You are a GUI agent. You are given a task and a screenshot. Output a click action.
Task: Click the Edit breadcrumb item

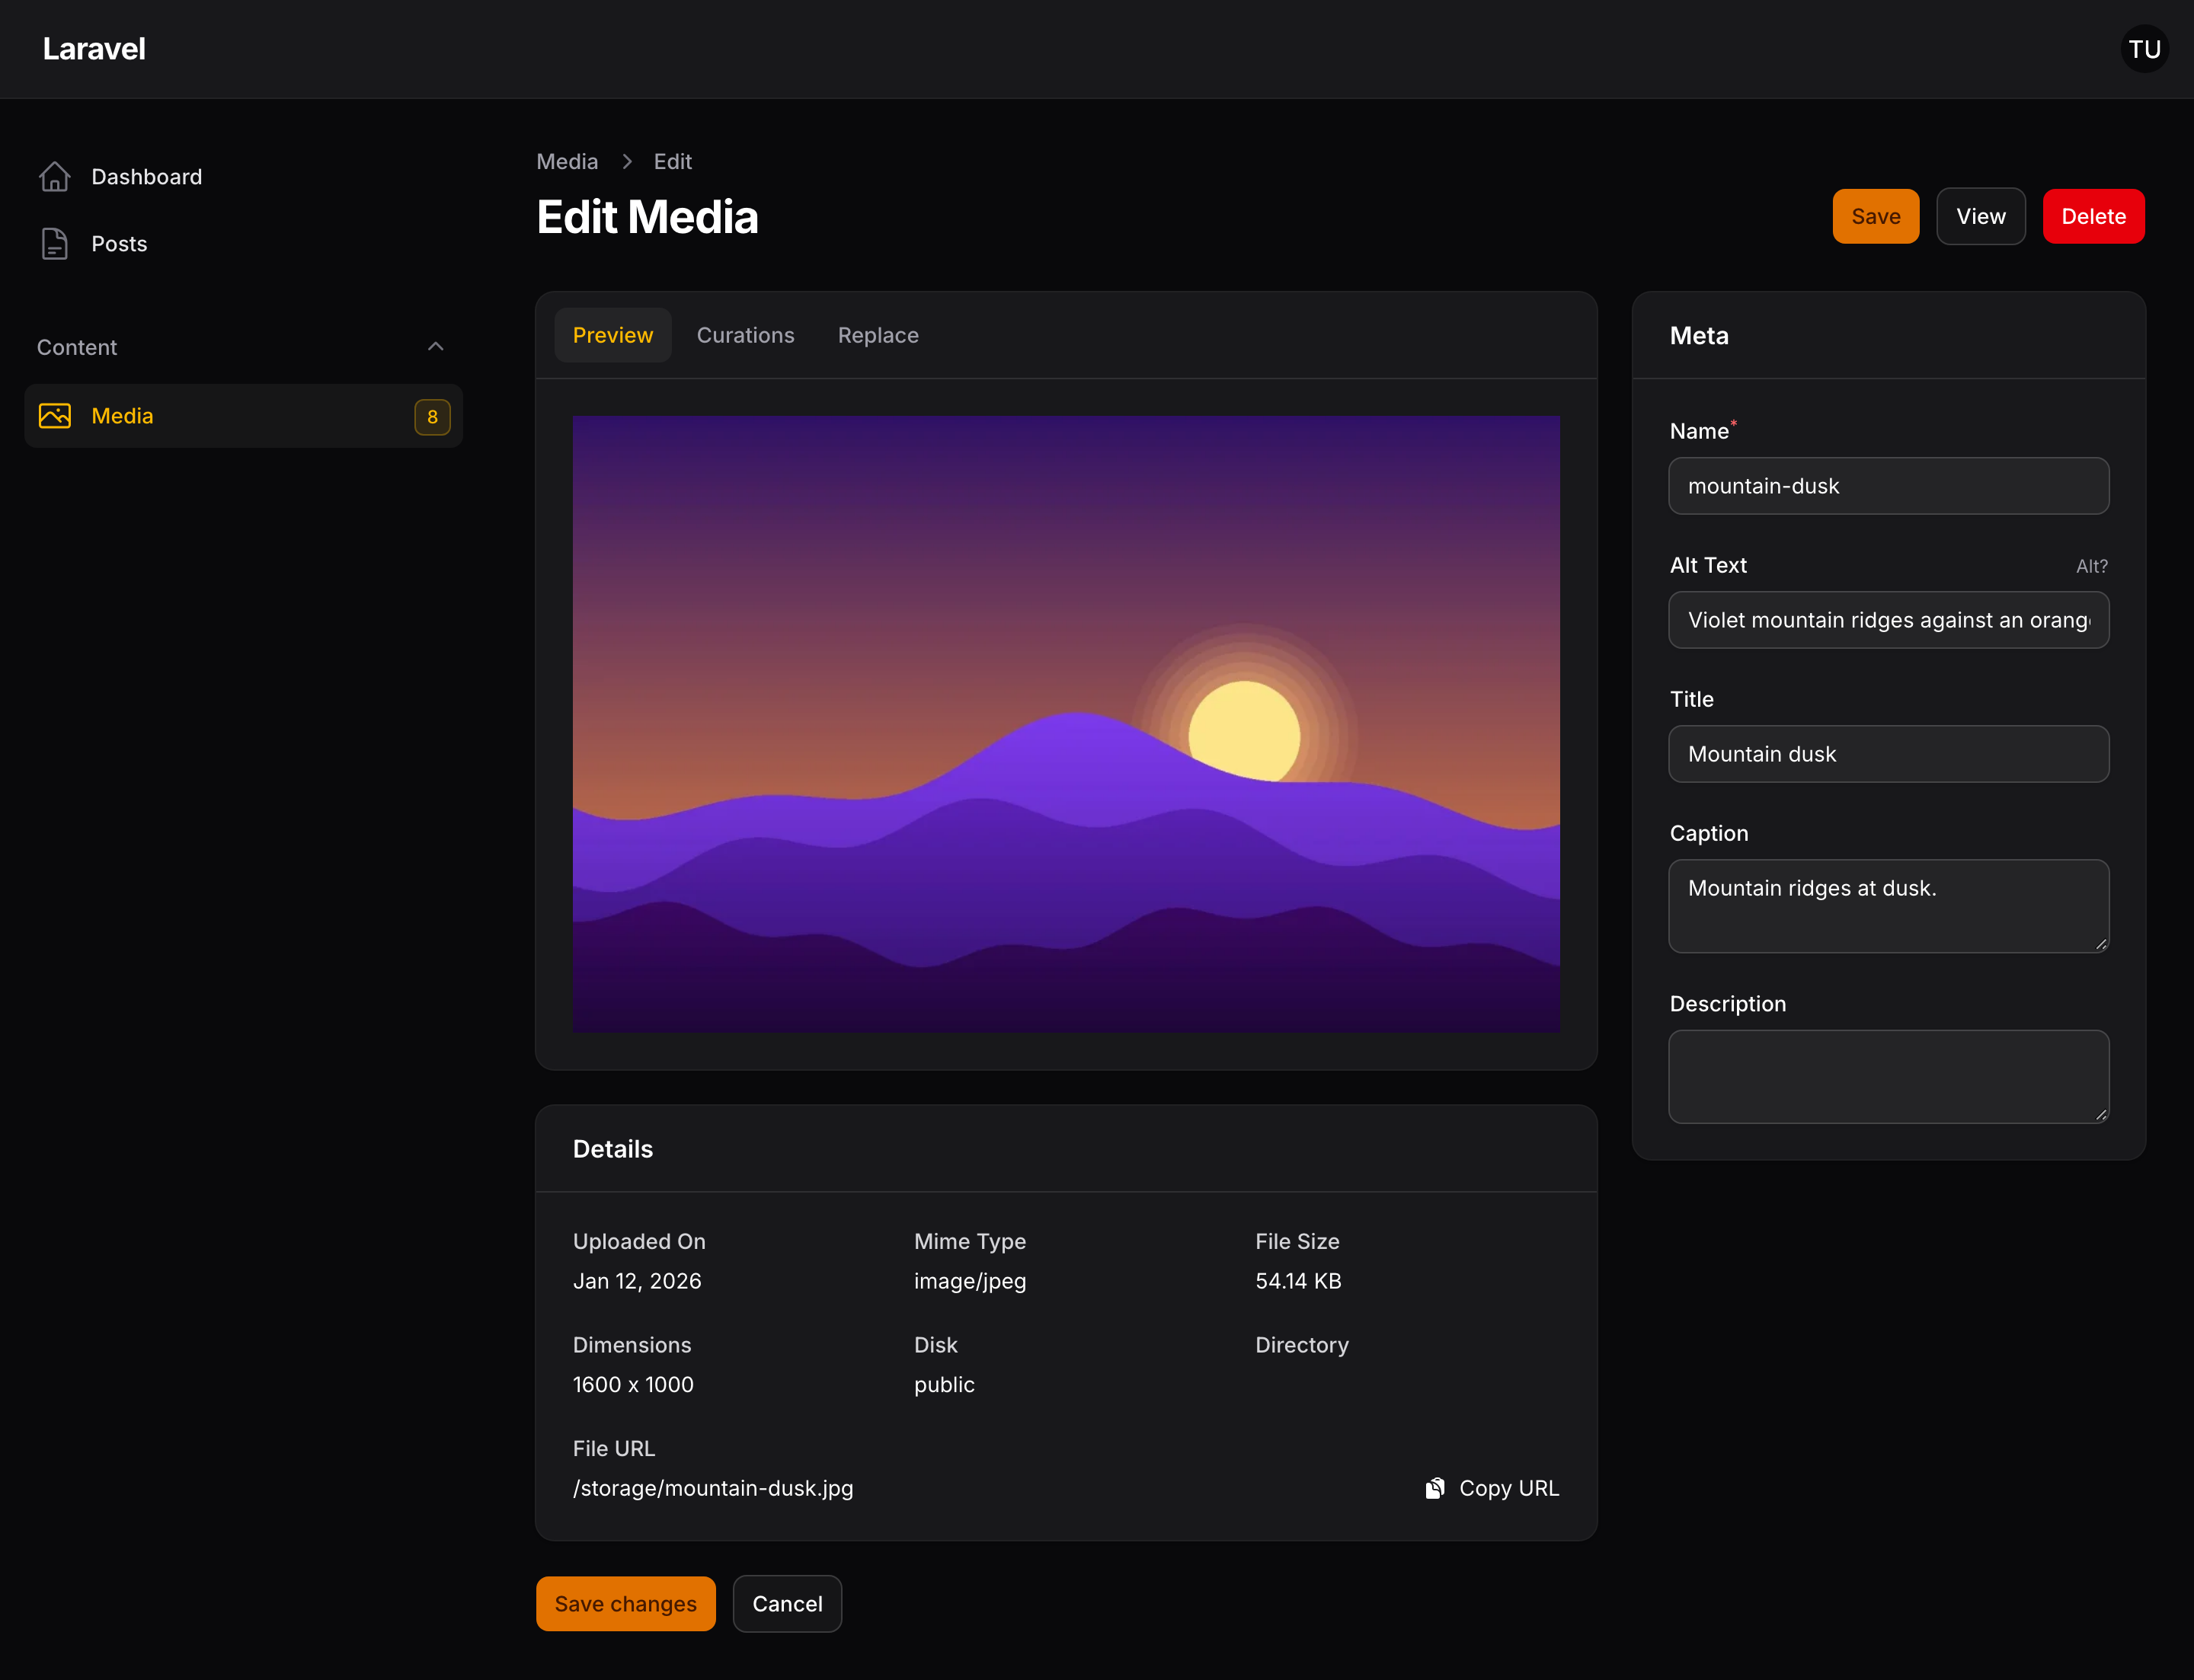(x=673, y=162)
